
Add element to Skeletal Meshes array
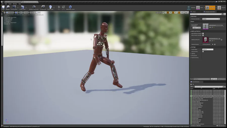(x=213, y=45)
